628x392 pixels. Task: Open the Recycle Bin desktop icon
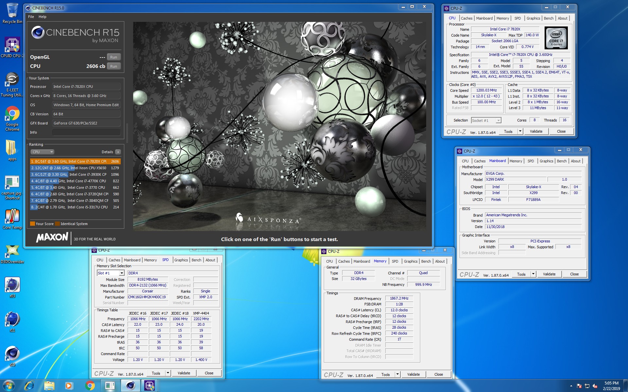(x=12, y=13)
